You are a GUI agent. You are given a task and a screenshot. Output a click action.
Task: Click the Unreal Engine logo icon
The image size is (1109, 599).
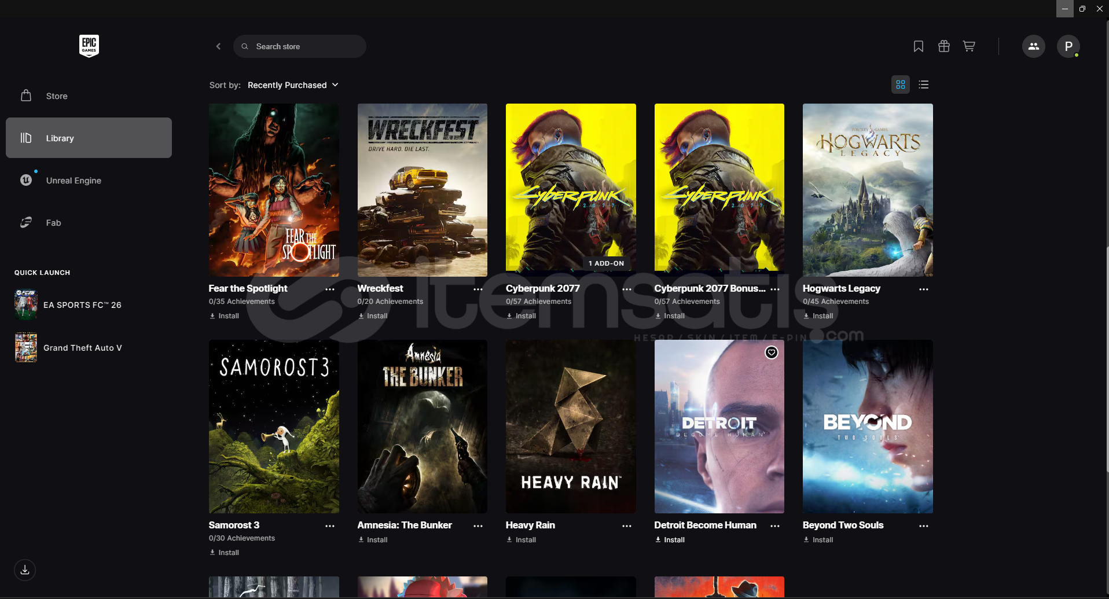point(26,180)
